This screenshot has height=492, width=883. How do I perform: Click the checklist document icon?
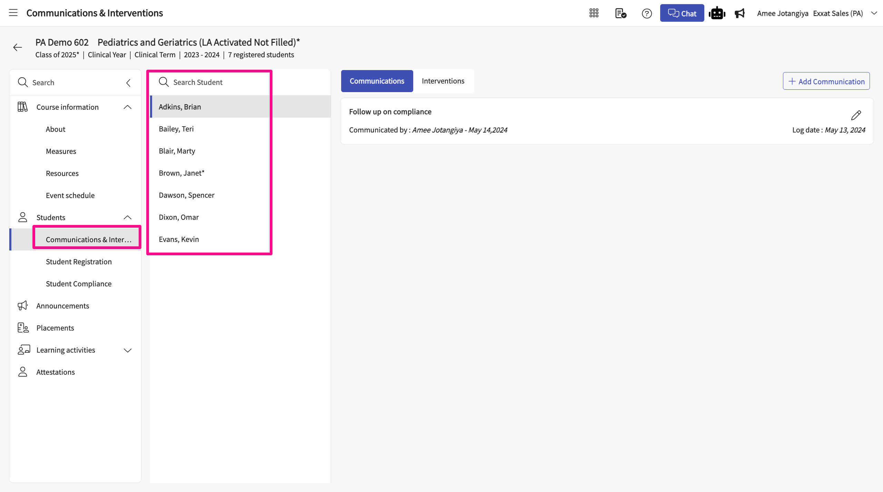[x=621, y=13]
